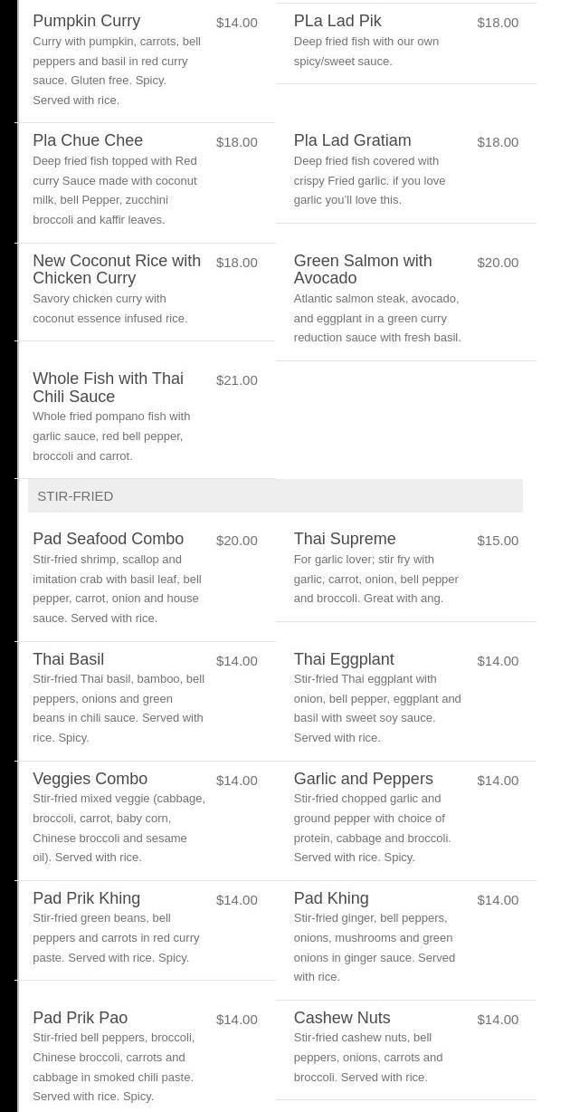This screenshot has width=570, height=1112.
Task: Select Green Salmon with Avocado
Action: (x=362, y=269)
